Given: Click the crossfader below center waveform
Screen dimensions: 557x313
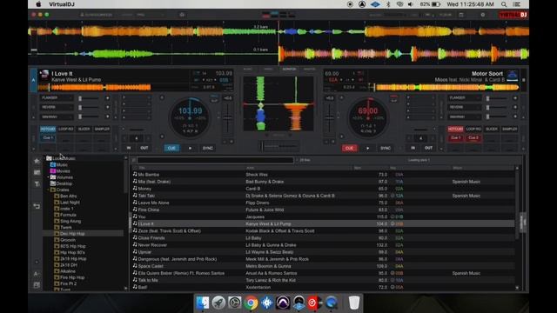Looking at the screenshot, I should click(x=278, y=145).
